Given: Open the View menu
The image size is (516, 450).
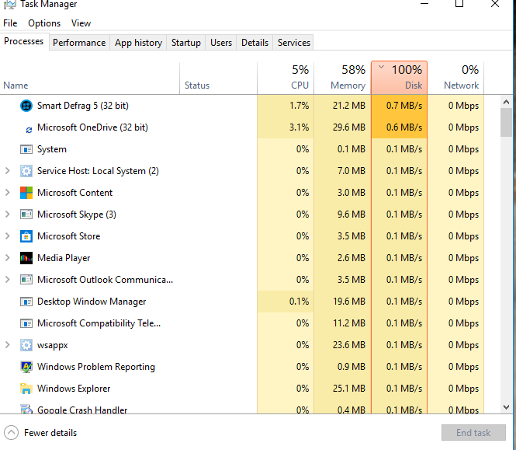Looking at the screenshot, I should point(81,23).
